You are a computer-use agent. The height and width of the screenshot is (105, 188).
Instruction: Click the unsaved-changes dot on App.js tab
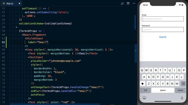point(19,3)
